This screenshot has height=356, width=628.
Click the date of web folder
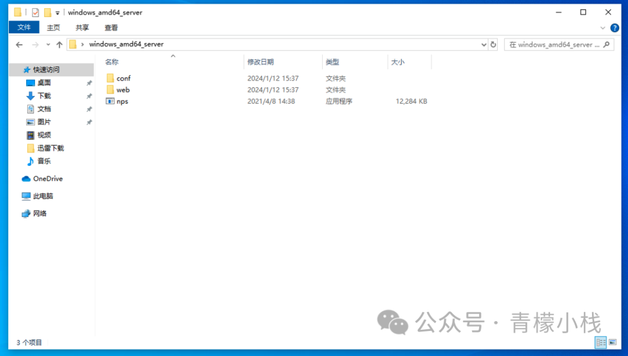click(x=273, y=90)
